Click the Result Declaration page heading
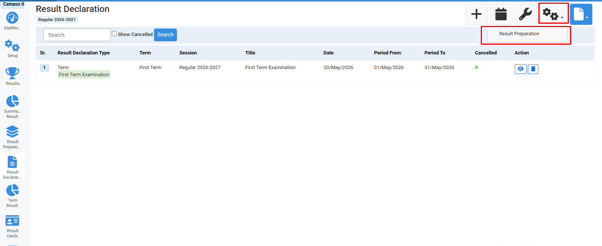This screenshot has width=602, height=246. click(x=73, y=9)
